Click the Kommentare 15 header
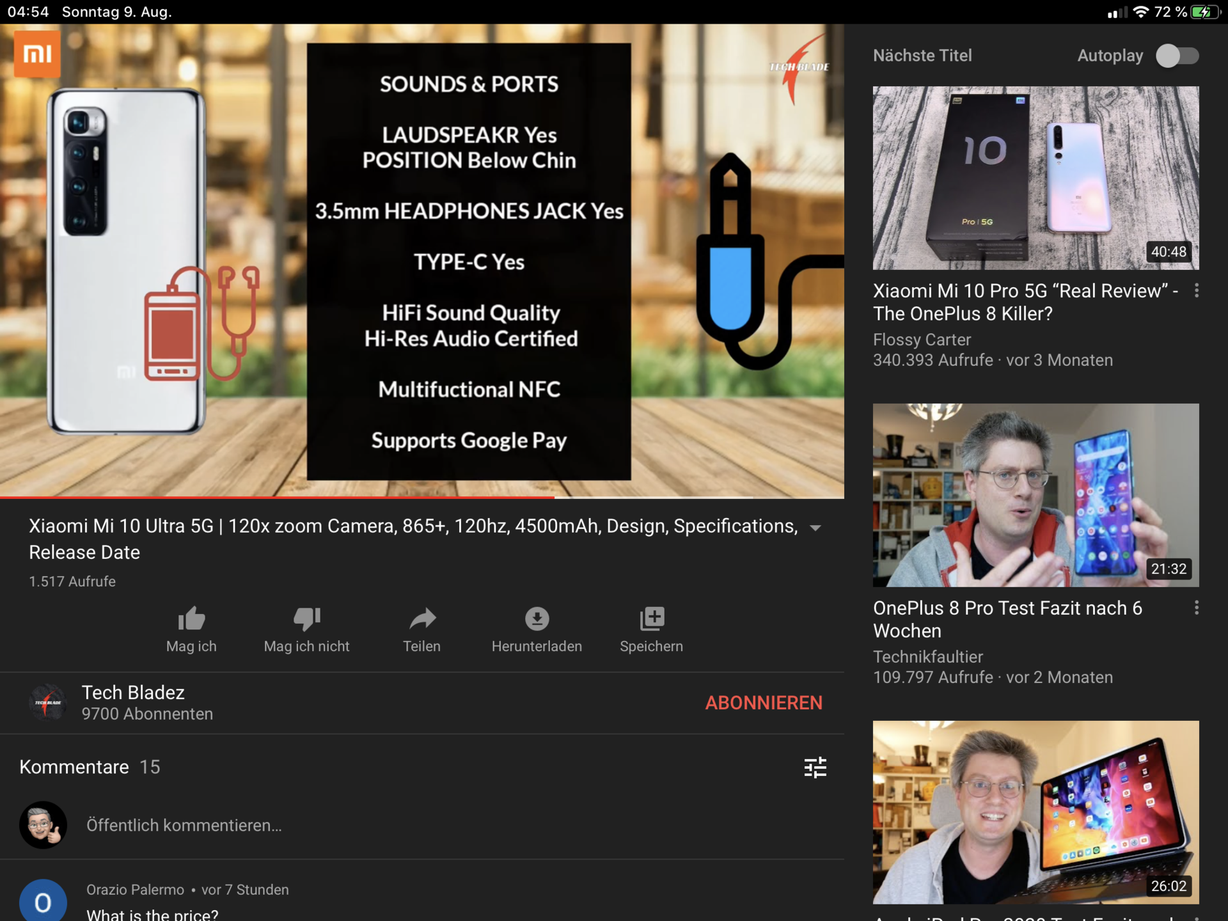Screen dimensions: 1228x921 click(90, 767)
